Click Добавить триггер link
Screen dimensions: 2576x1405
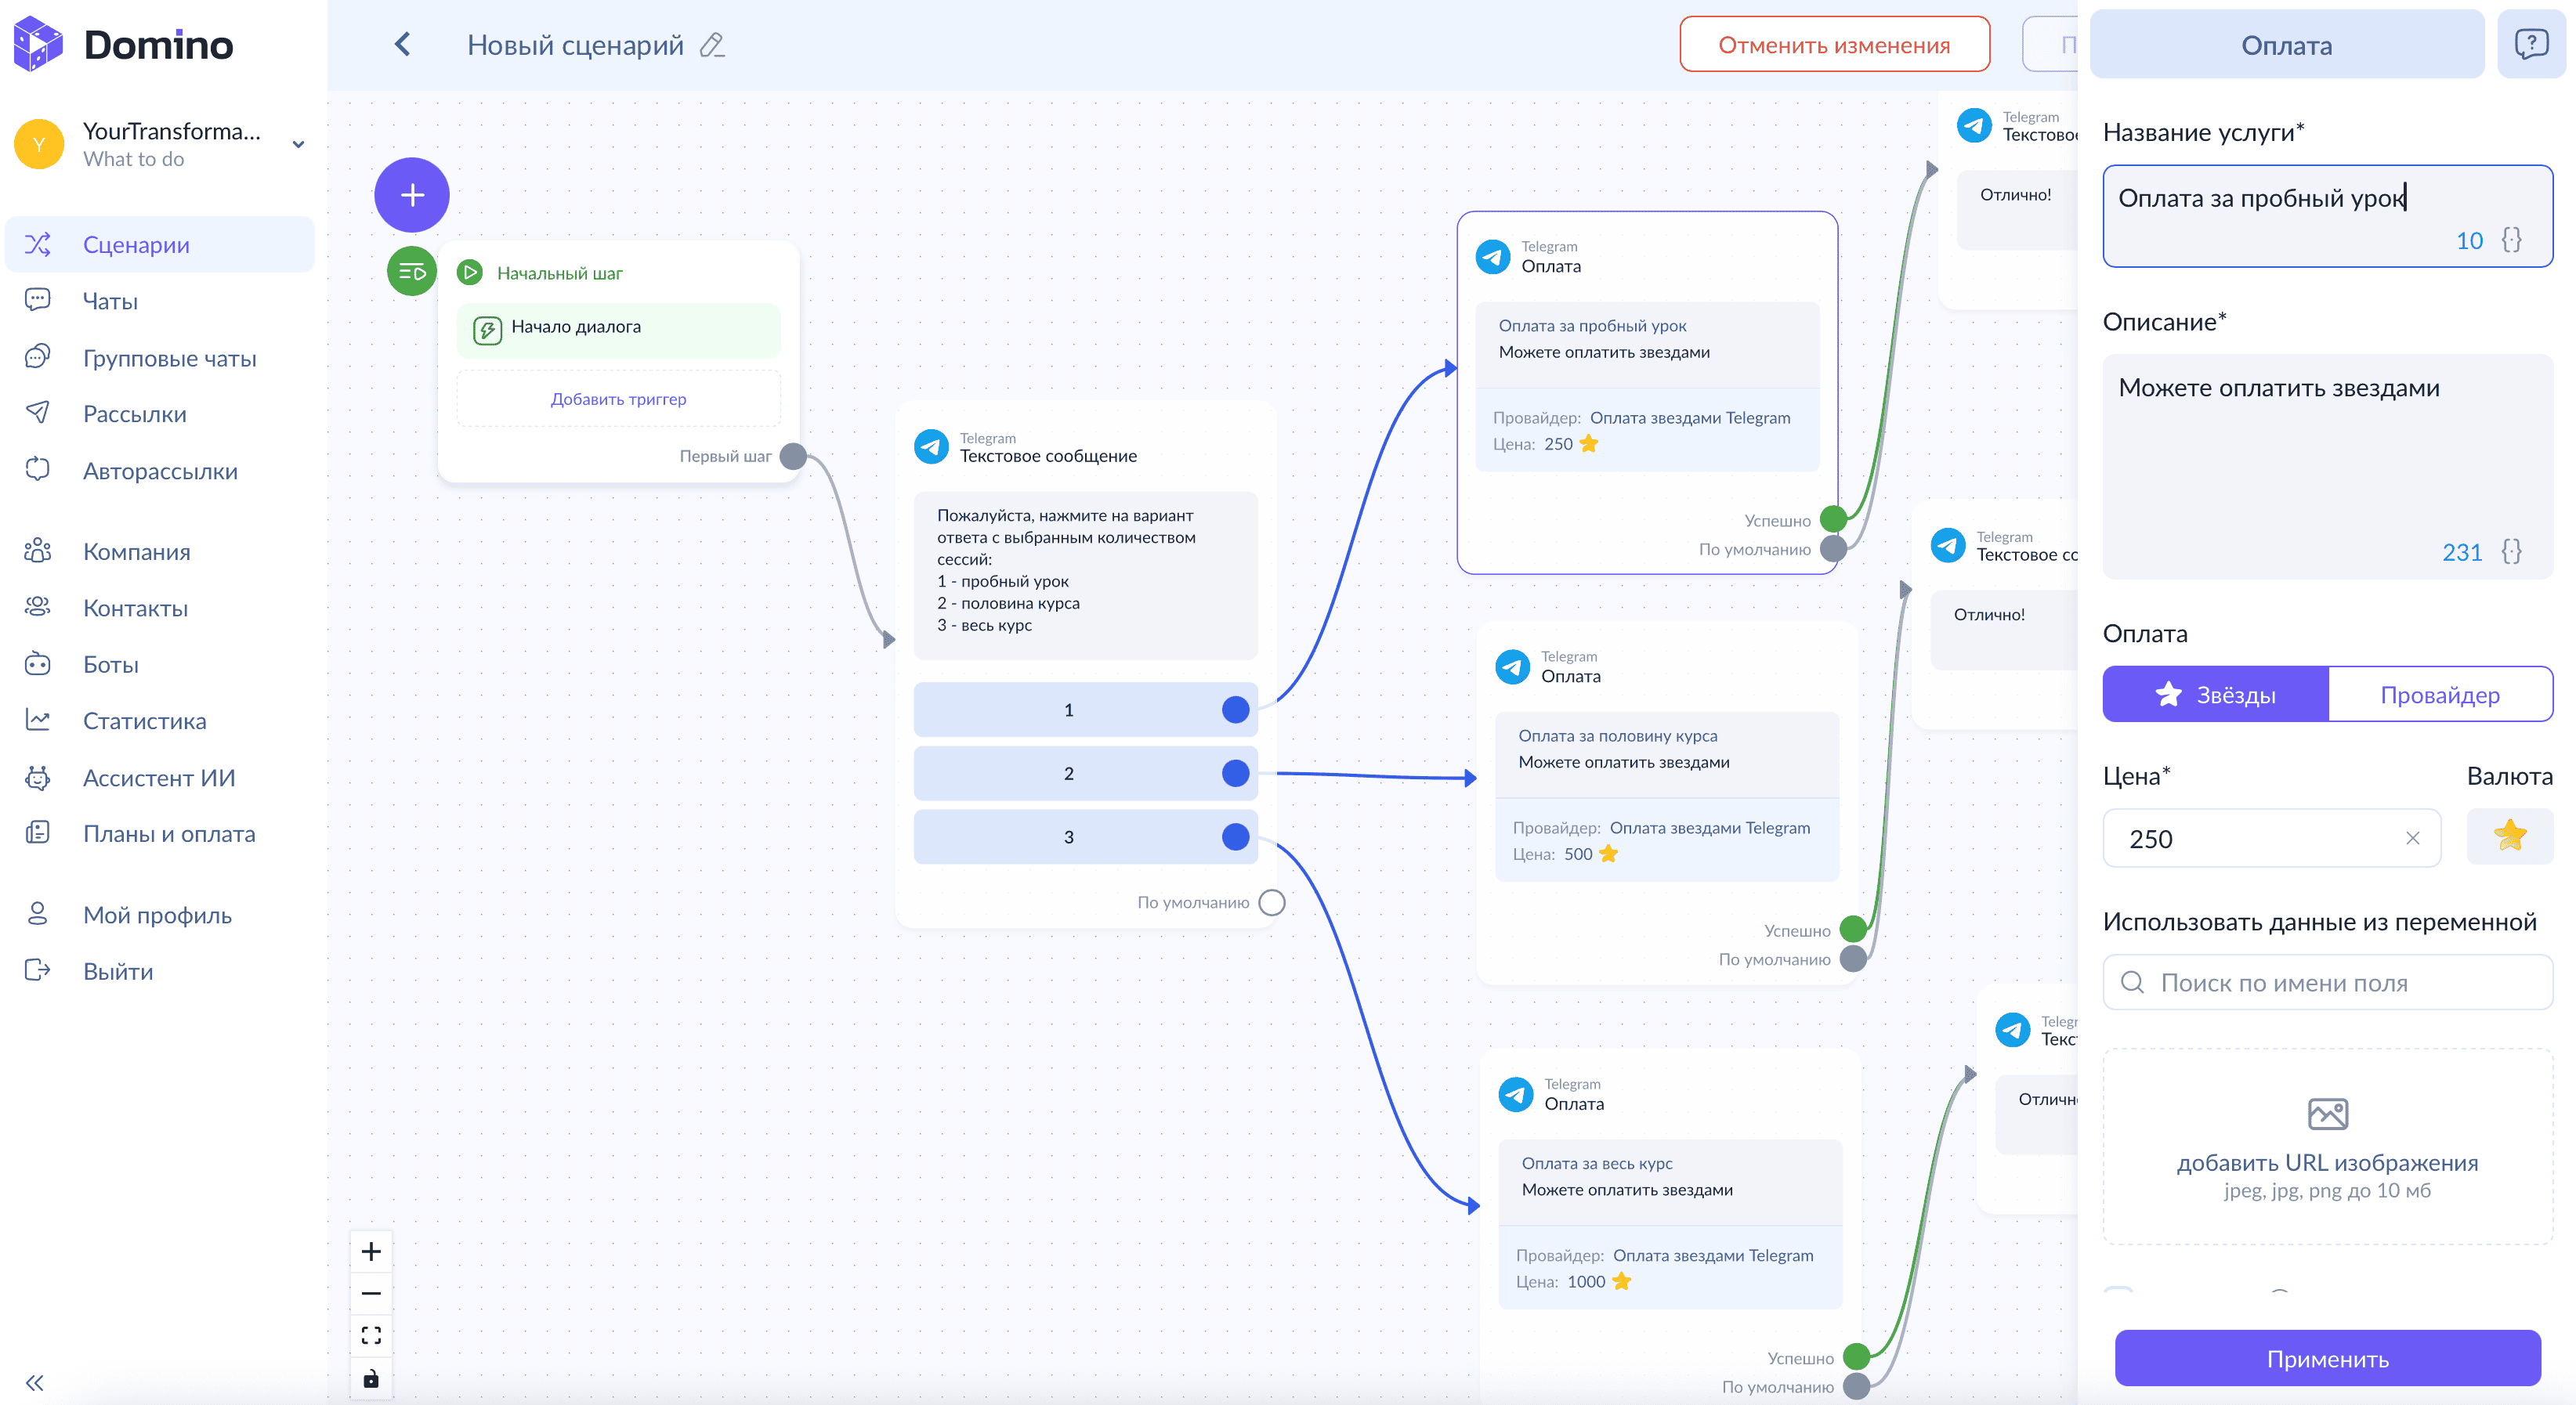(618, 399)
